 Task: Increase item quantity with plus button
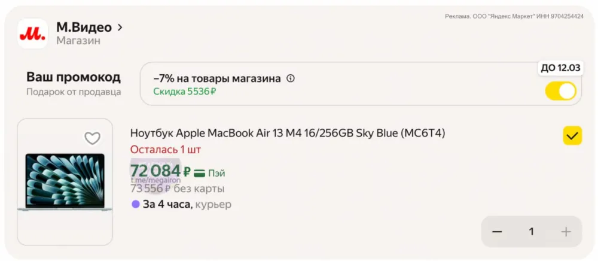coord(566,232)
